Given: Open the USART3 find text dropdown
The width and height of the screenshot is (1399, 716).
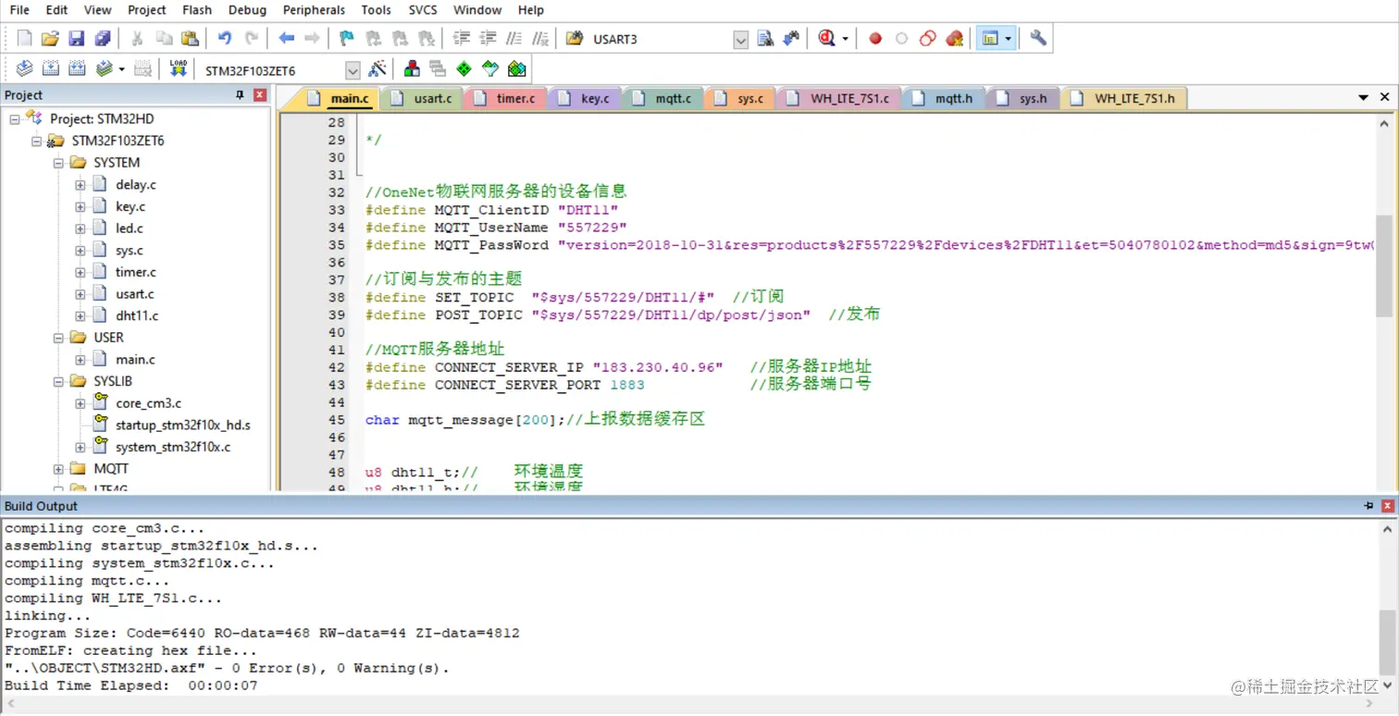Looking at the screenshot, I should [x=740, y=40].
